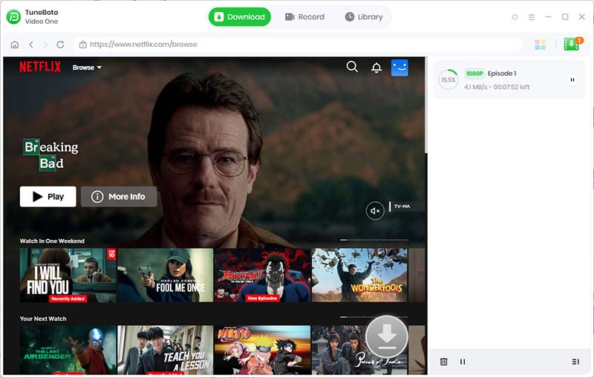The height and width of the screenshot is (378, 594).
Task: Open the Baki anime thumbnail
Action: coord(263,276)
